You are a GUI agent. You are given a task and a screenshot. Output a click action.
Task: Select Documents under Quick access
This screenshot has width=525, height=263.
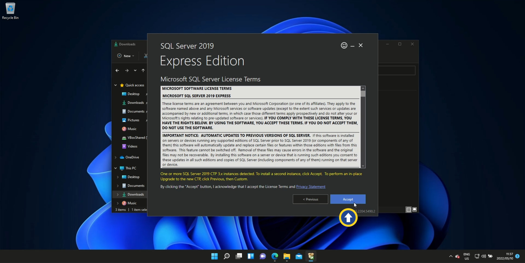(136, 111)
